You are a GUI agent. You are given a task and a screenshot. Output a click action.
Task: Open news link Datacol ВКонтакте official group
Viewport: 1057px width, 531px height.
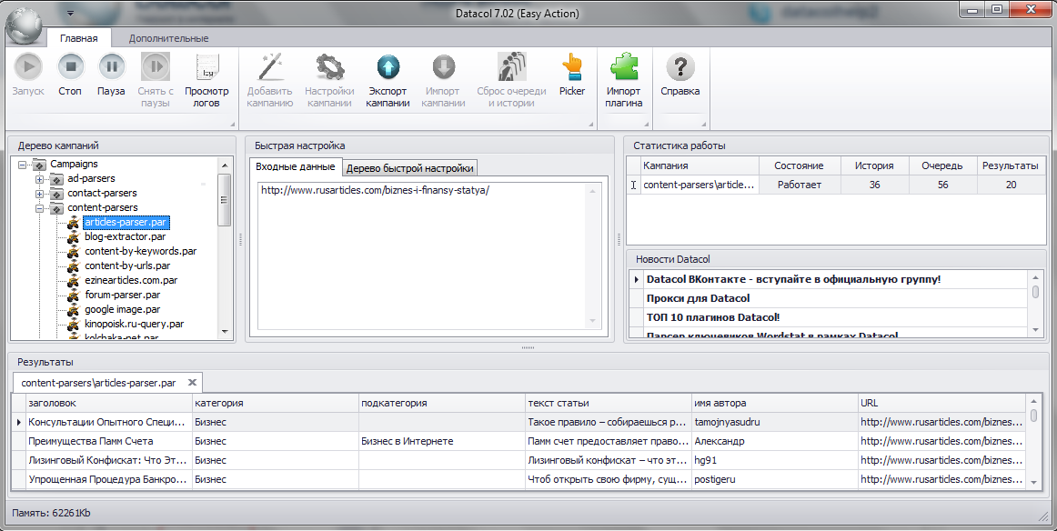(x=793, y=279)
